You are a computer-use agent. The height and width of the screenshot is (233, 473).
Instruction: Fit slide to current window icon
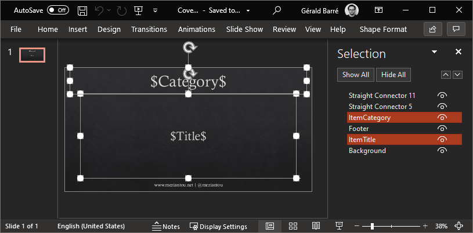tap(459, 226)
